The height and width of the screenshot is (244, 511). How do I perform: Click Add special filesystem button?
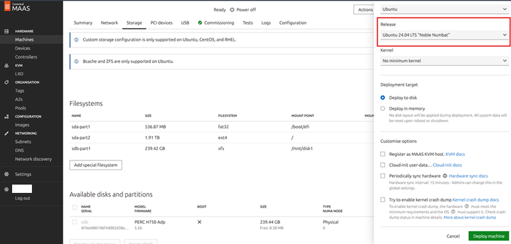coord(95,165)
